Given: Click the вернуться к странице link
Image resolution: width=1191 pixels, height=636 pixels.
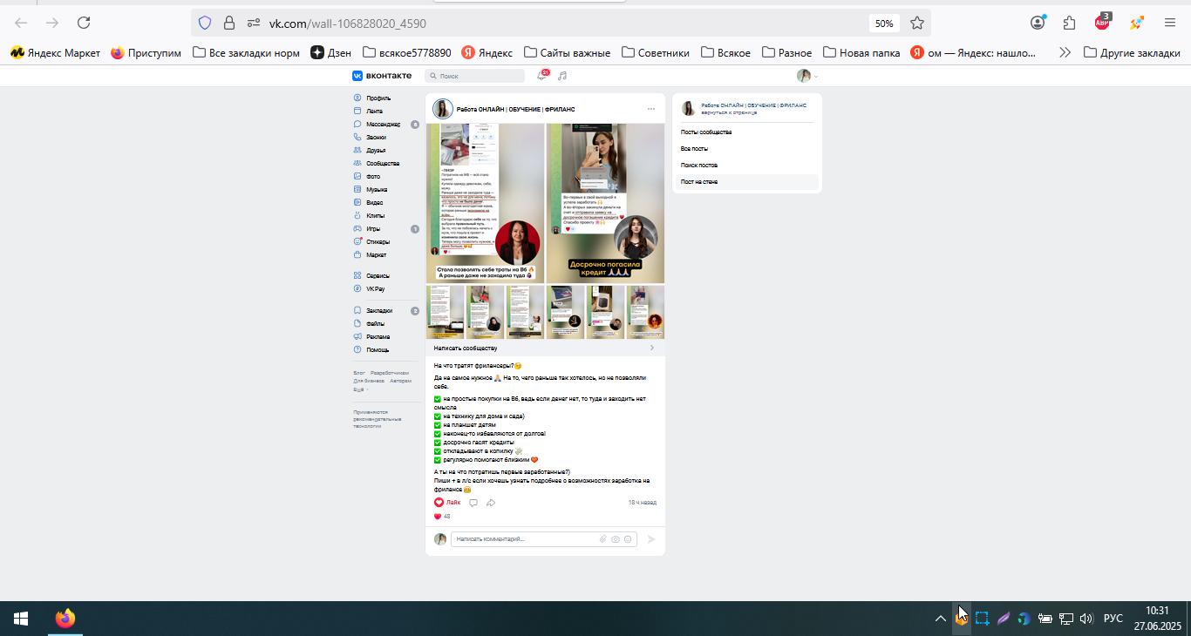Looking at the screenshot, I should point(729,112).
